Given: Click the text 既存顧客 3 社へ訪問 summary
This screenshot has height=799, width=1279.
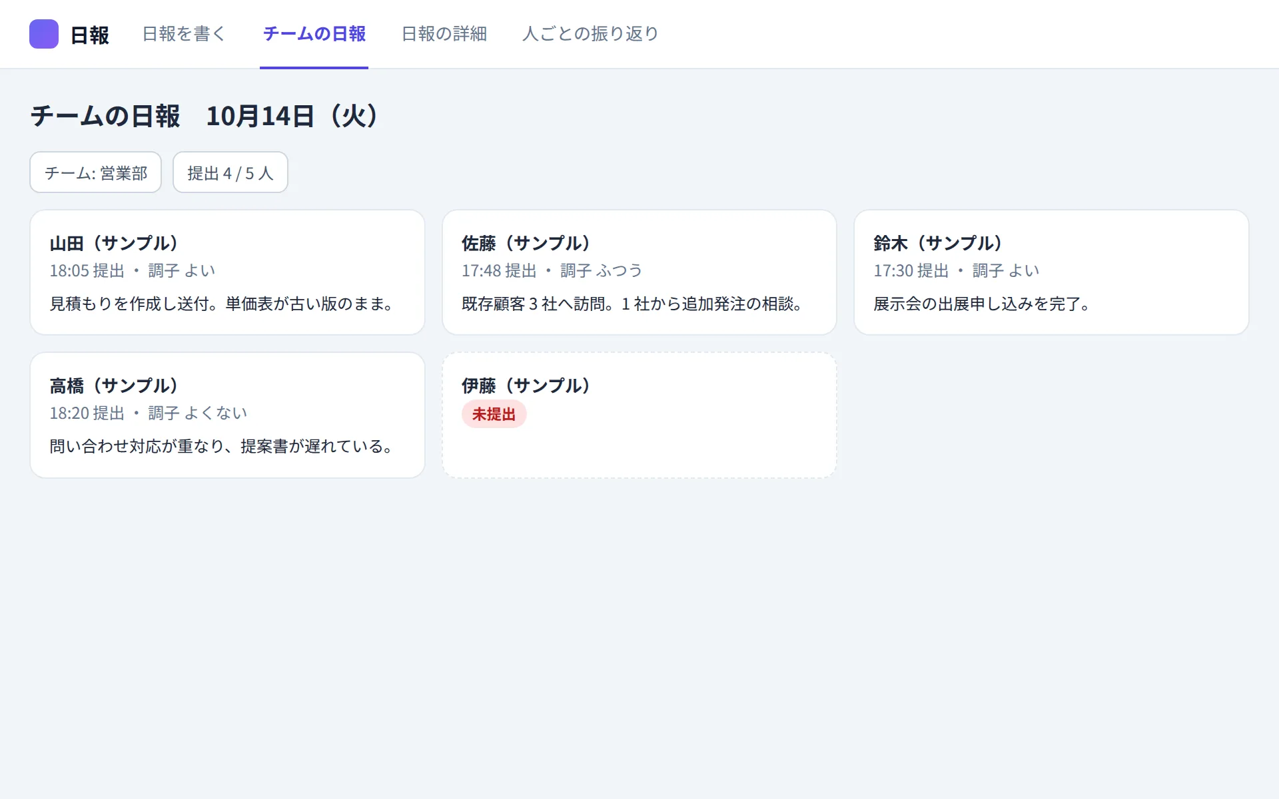Looking at the screenshot, I should coord(633,304).
